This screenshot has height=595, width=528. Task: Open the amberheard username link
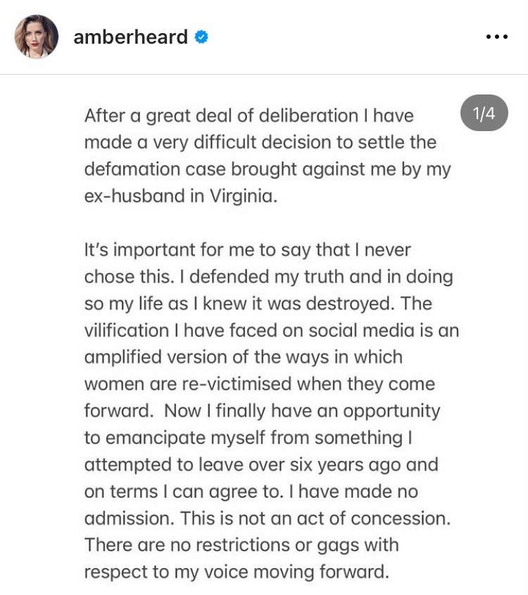[x=131, y=37]
